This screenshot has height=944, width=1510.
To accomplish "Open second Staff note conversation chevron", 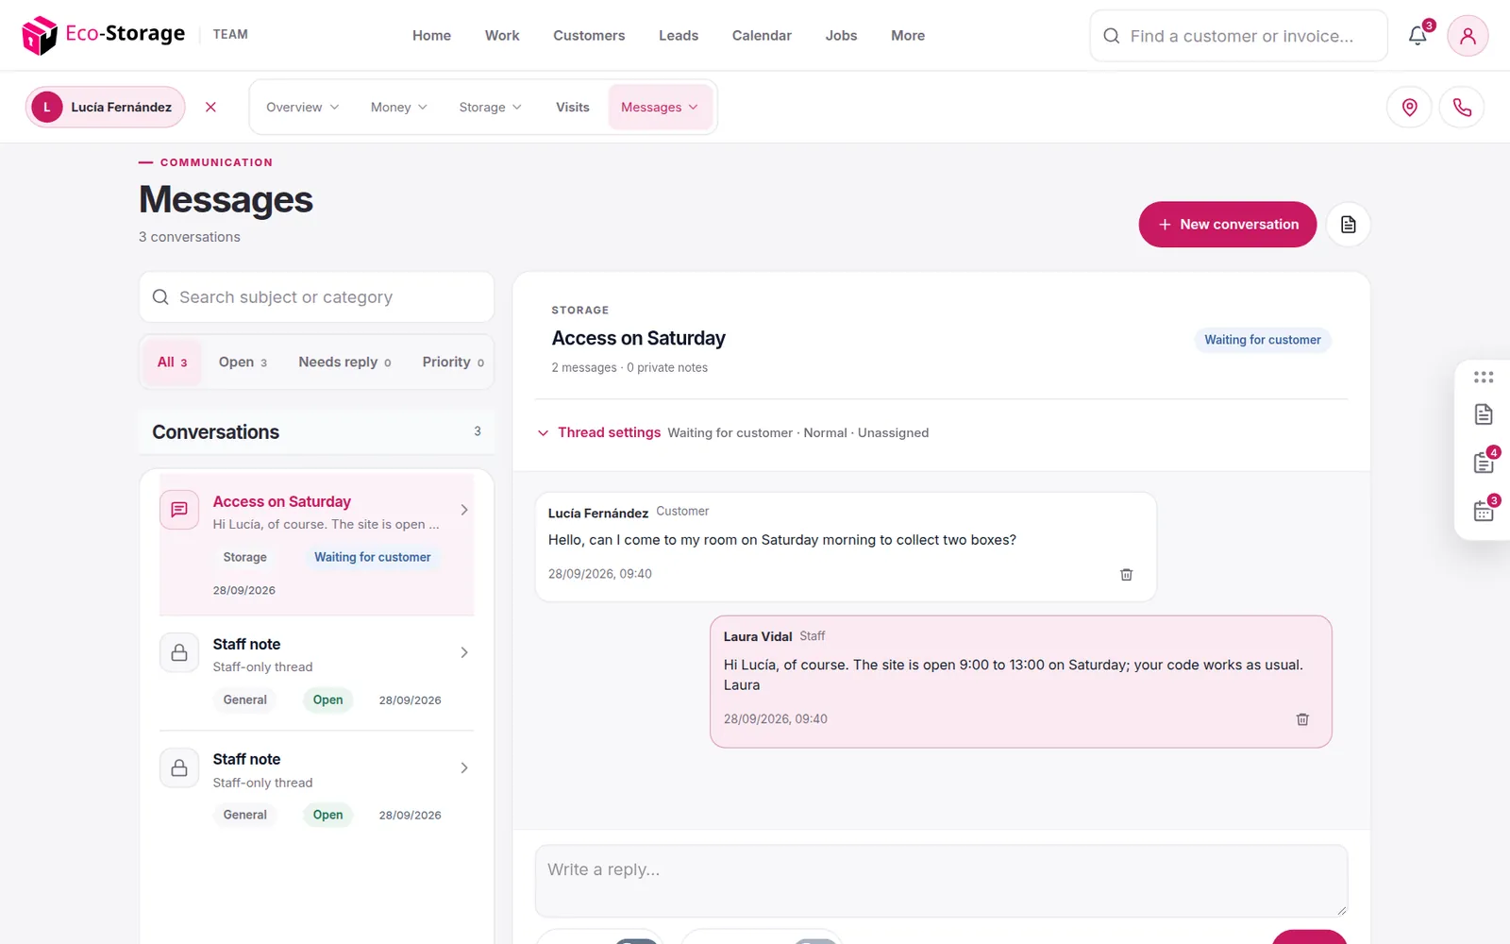I will click(x=464, y=768).
